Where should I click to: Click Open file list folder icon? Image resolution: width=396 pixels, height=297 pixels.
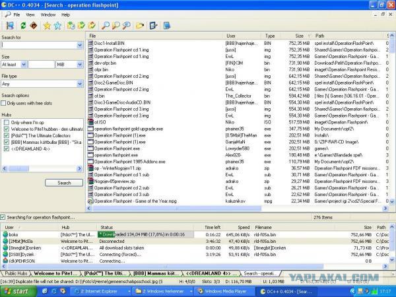pyautogui.click(x=140, y=26)
